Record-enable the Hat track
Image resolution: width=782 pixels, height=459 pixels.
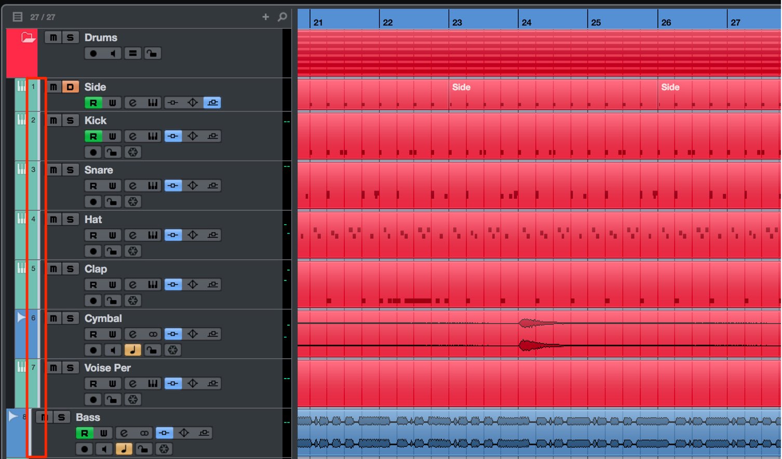pos(93,251)
